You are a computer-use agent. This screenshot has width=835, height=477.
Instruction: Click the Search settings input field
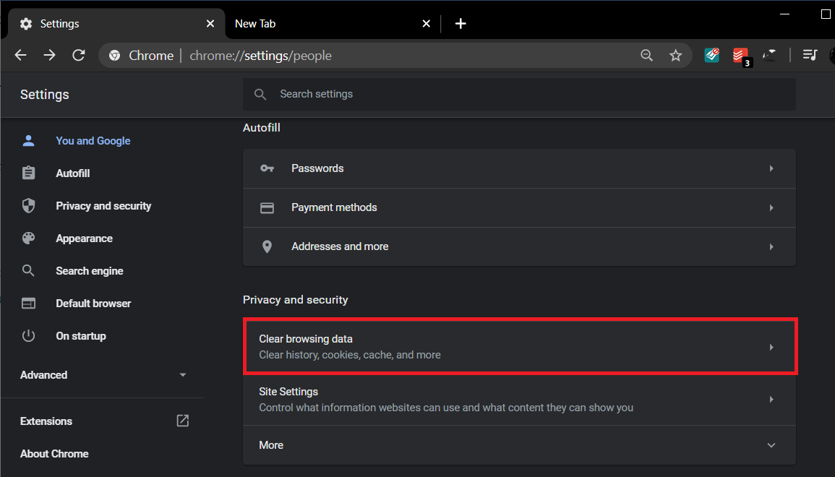pos(519,94)
